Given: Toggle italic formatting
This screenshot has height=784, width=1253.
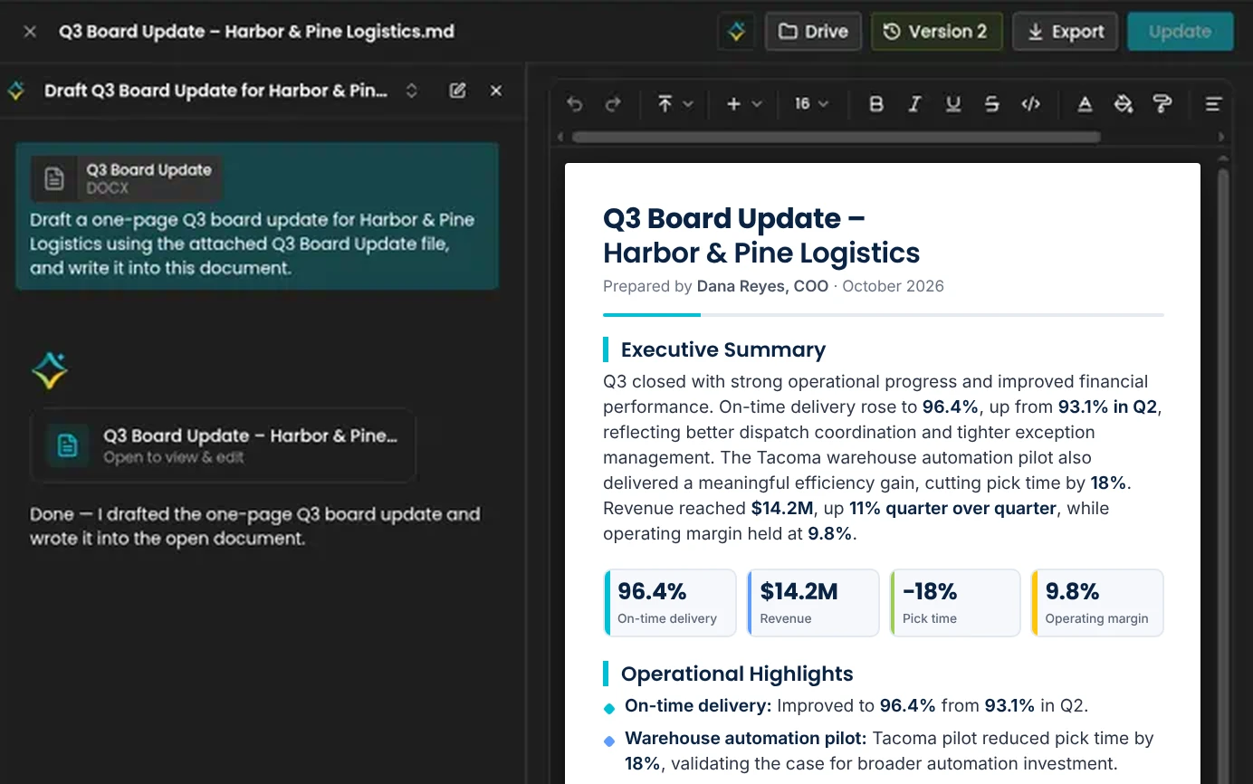Looking at the screenshot, I should coord(914,104).
